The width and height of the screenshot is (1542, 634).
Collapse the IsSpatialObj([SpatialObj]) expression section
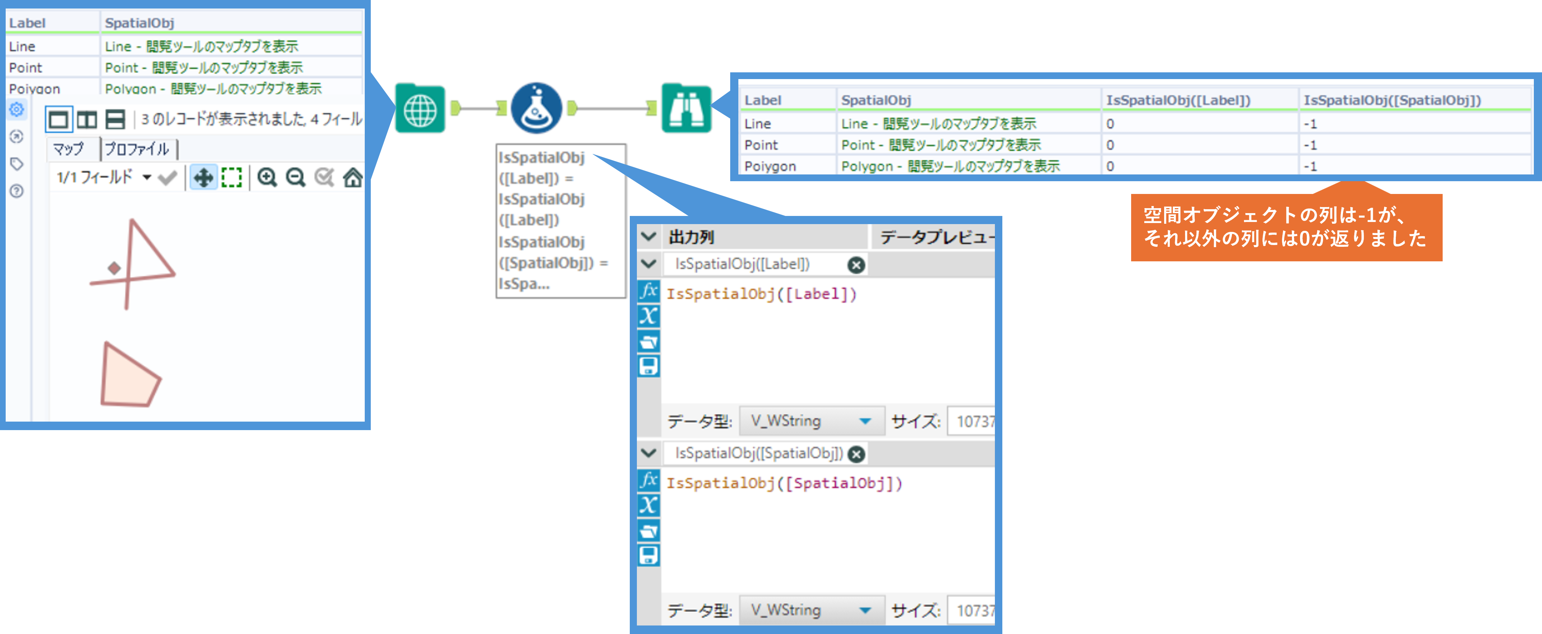[648, 453]
